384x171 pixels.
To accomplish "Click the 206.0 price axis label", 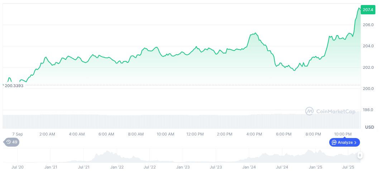I will [369, 25].
